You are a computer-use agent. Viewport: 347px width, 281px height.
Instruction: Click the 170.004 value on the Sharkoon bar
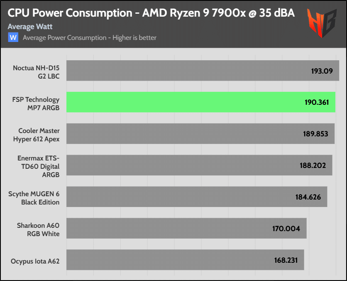286,229
